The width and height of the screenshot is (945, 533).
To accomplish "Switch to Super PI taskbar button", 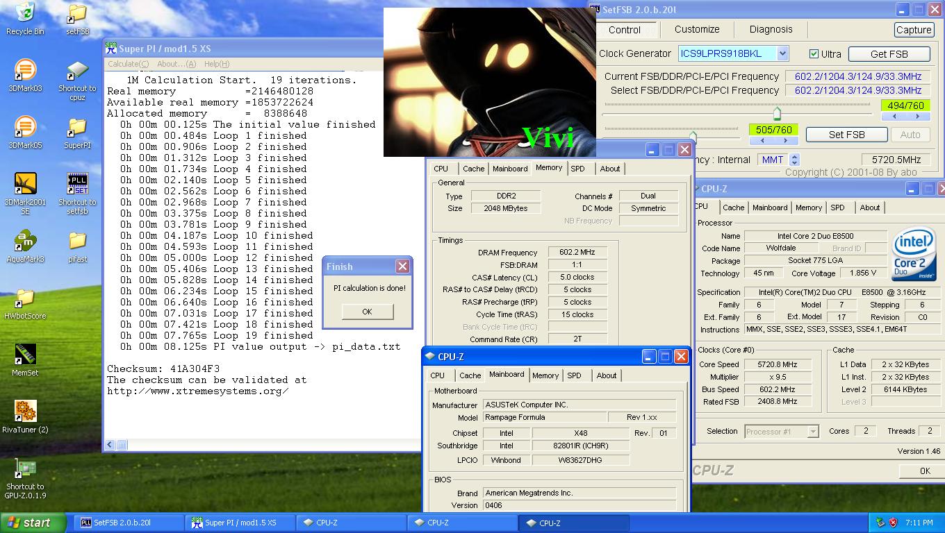I will pyautogui.click(x=240, y=523).
